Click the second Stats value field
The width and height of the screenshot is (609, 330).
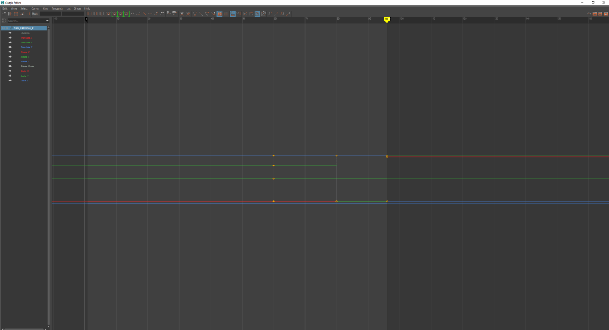click(73, 14)
